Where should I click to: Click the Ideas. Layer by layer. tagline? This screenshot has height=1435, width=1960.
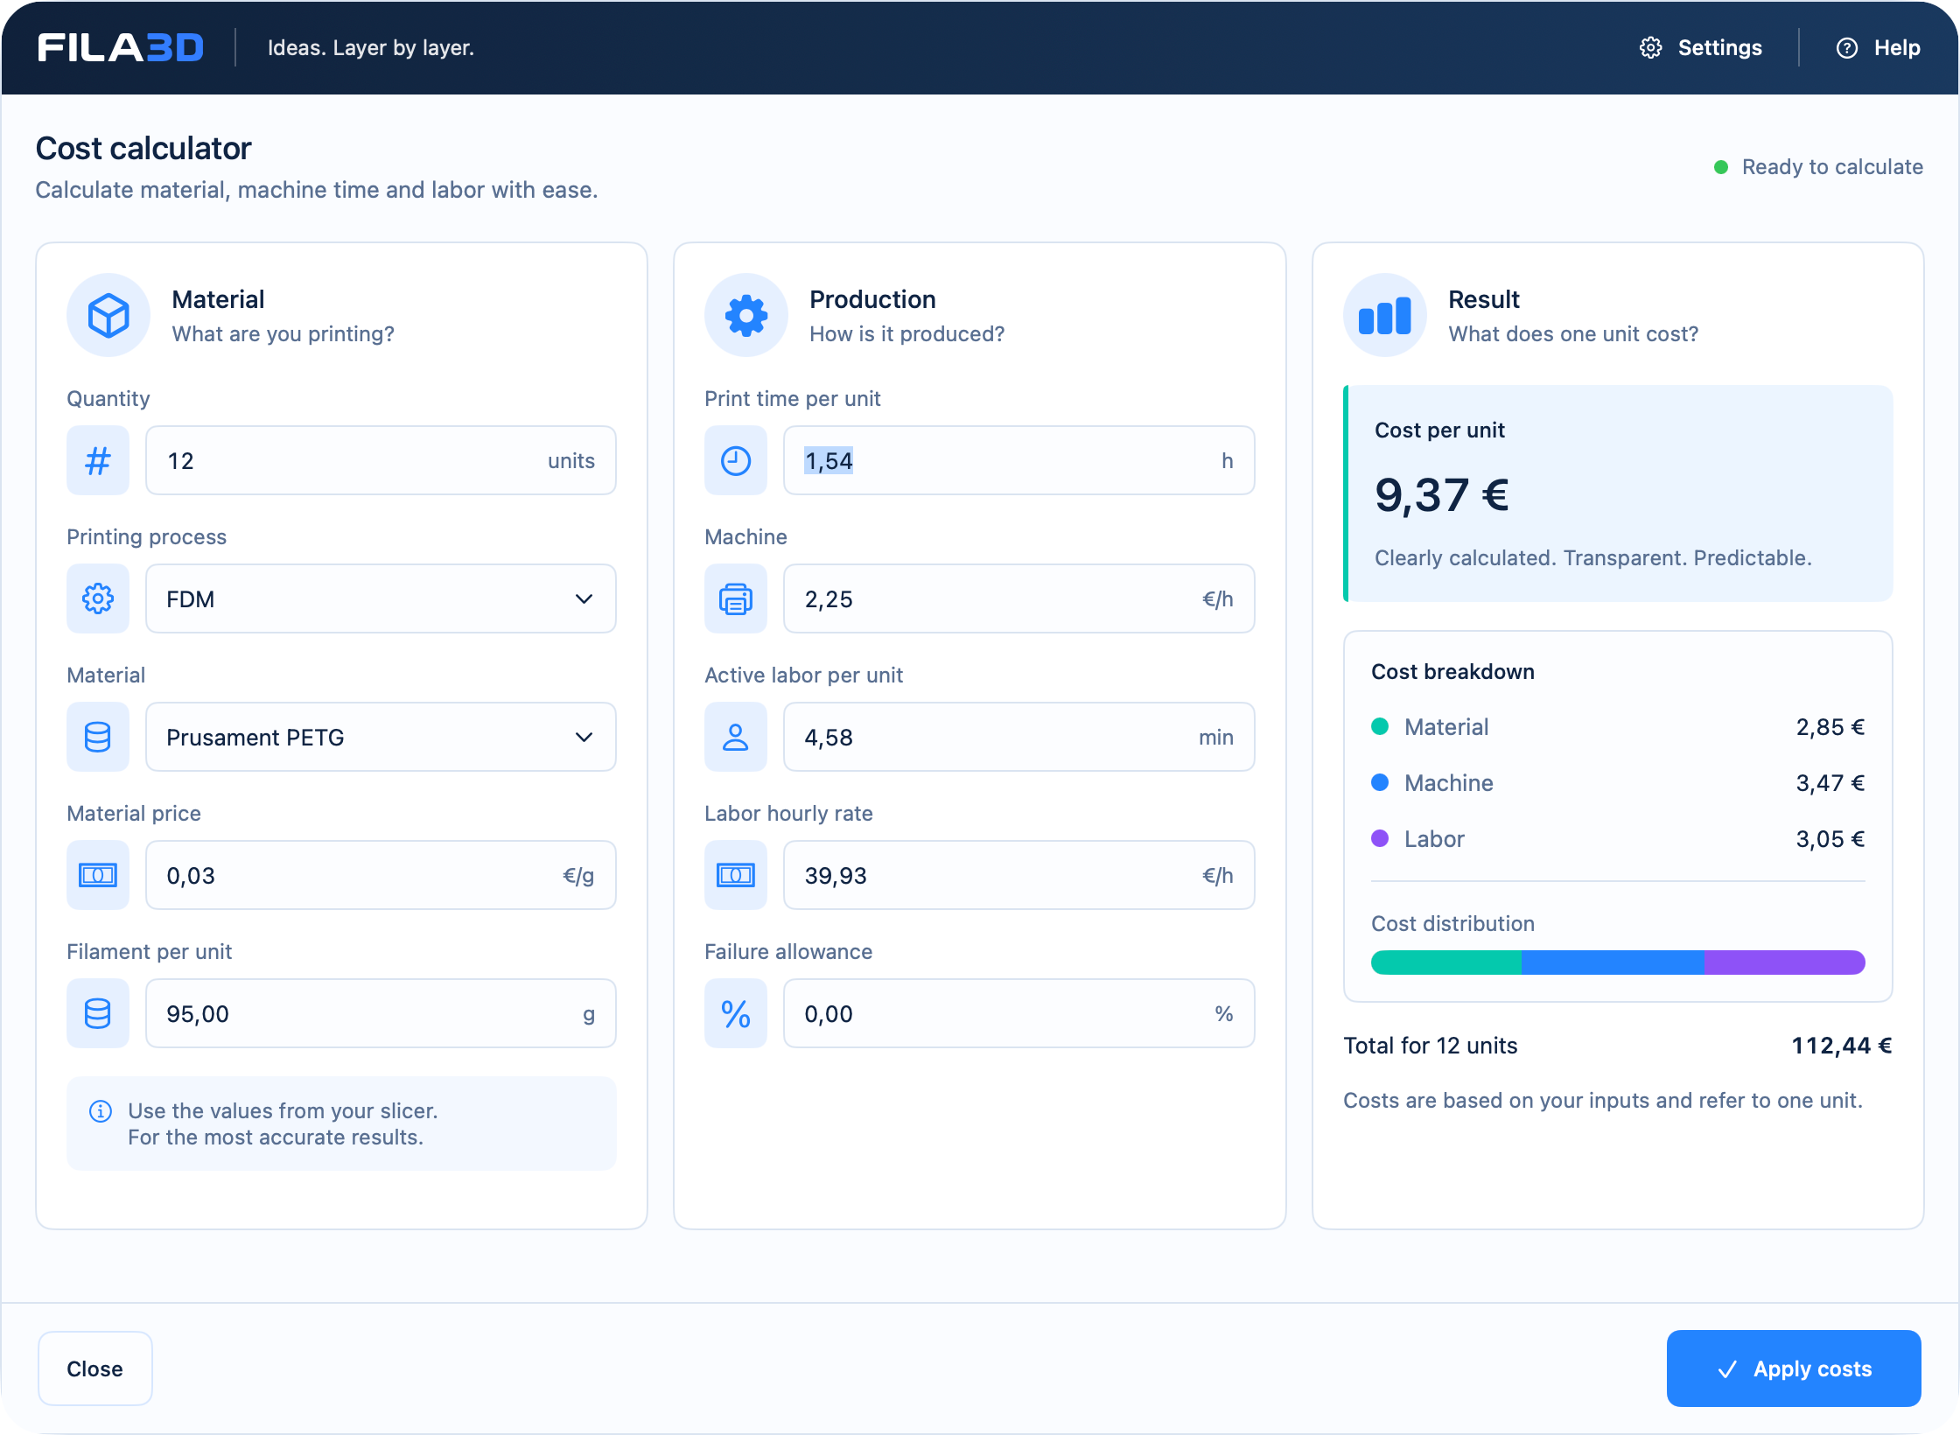pyautogui.click(x=371, y=48)
